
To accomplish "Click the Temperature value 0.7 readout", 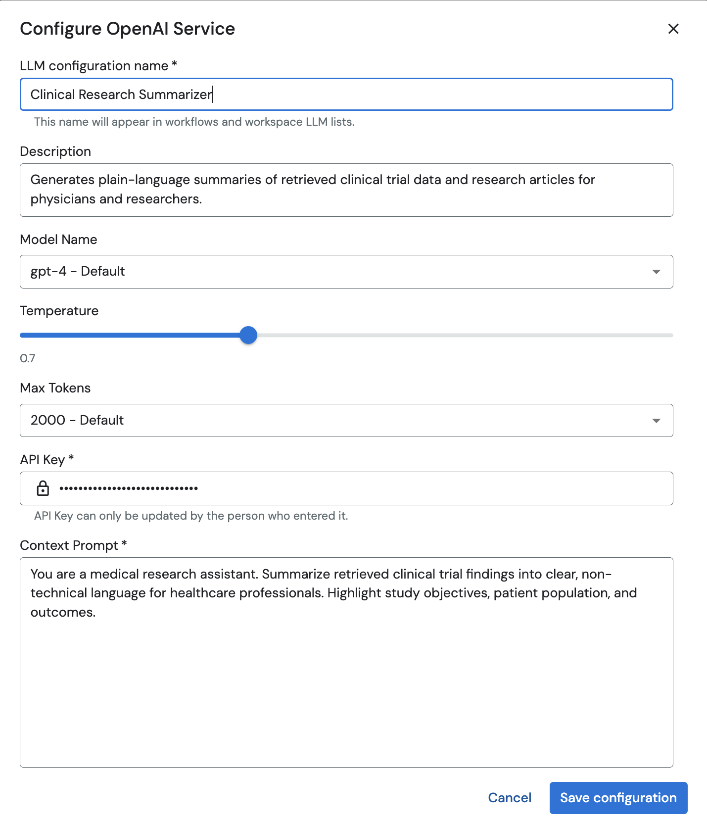I will [x=28, y=358].
